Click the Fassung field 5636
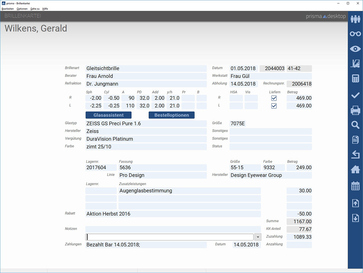 (x=162, y=168)
